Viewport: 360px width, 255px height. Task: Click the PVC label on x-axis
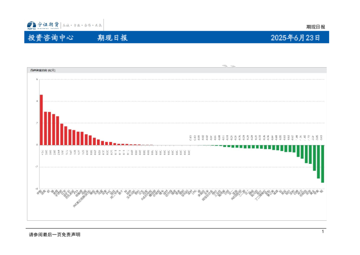point(109,193)
